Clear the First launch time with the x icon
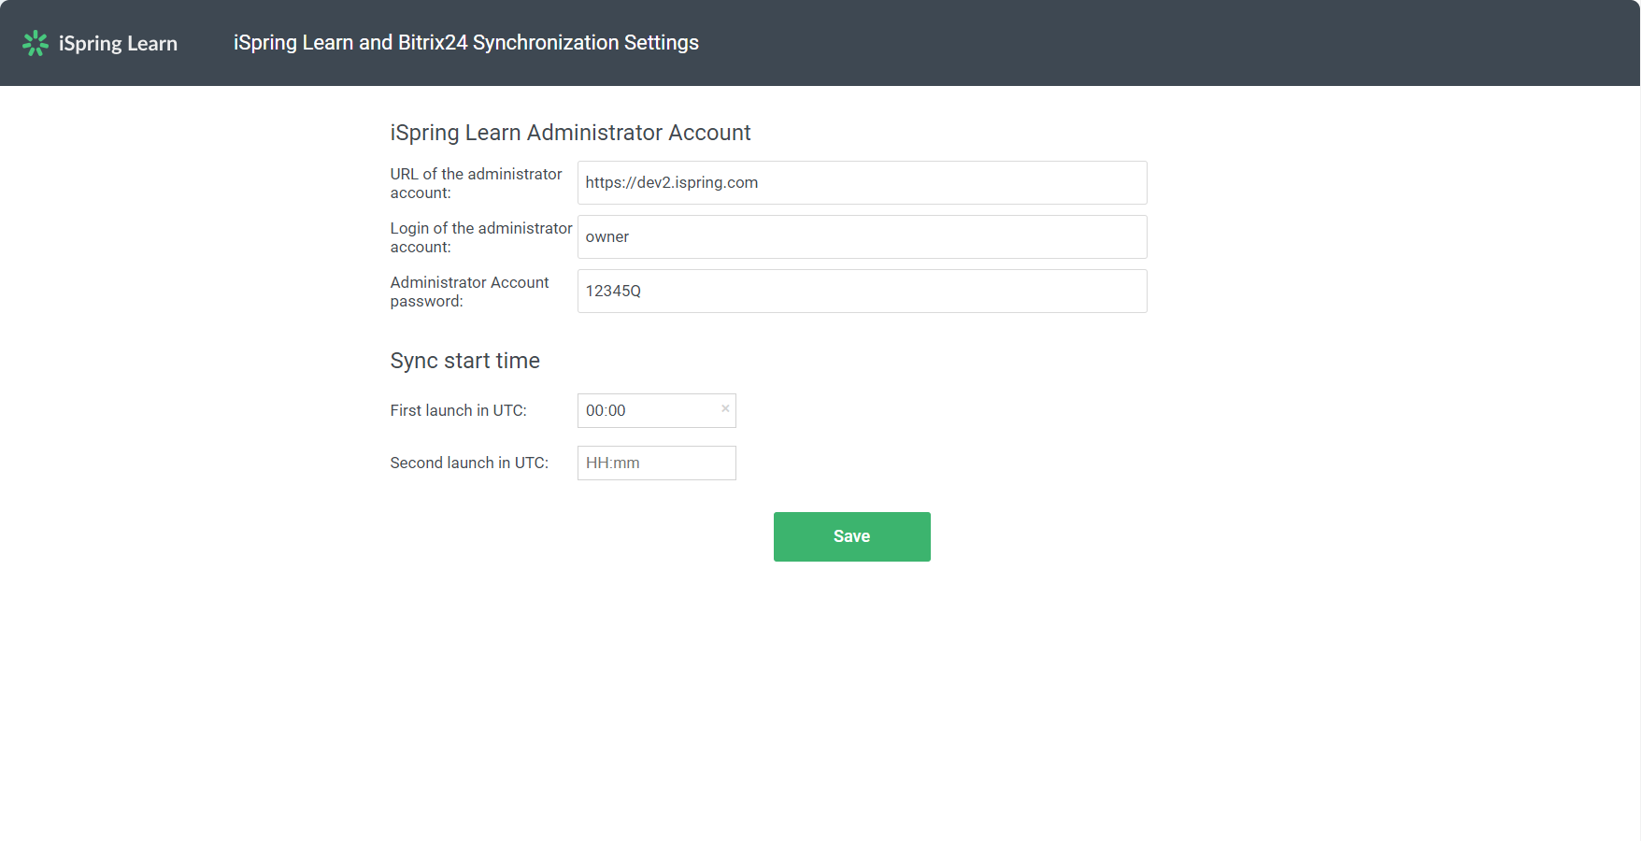 725,409
